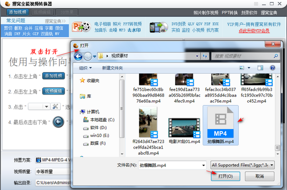Click the change view icon
The width and height of the screenshot is (287, 190).
[242, 68]
